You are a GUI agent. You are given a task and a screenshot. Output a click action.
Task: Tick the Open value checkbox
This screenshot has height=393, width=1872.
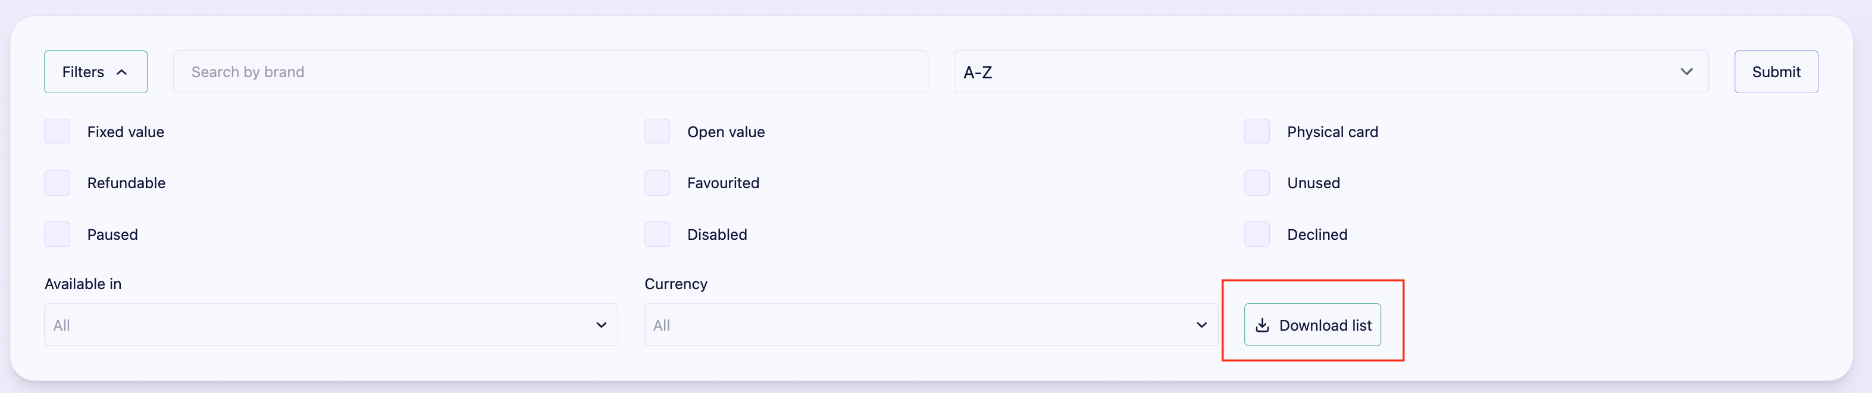(x=657, y=132)
